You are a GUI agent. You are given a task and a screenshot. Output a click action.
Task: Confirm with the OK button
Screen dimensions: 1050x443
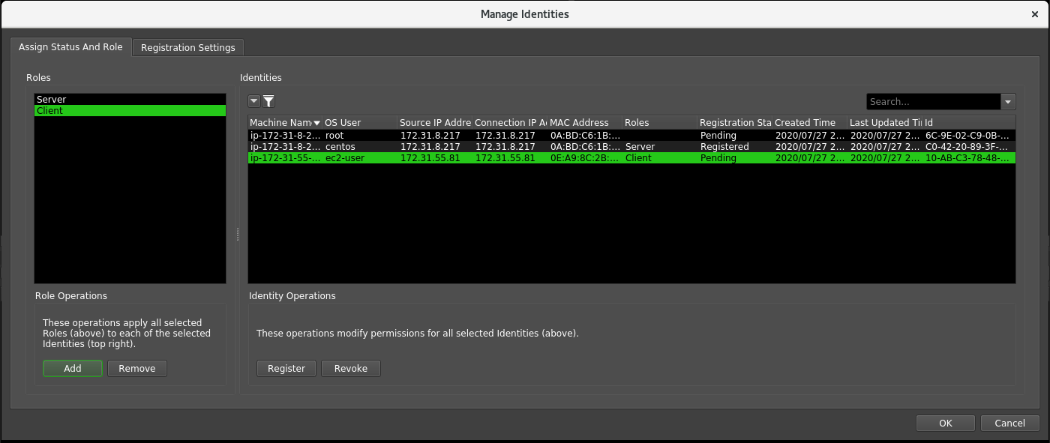945,423
